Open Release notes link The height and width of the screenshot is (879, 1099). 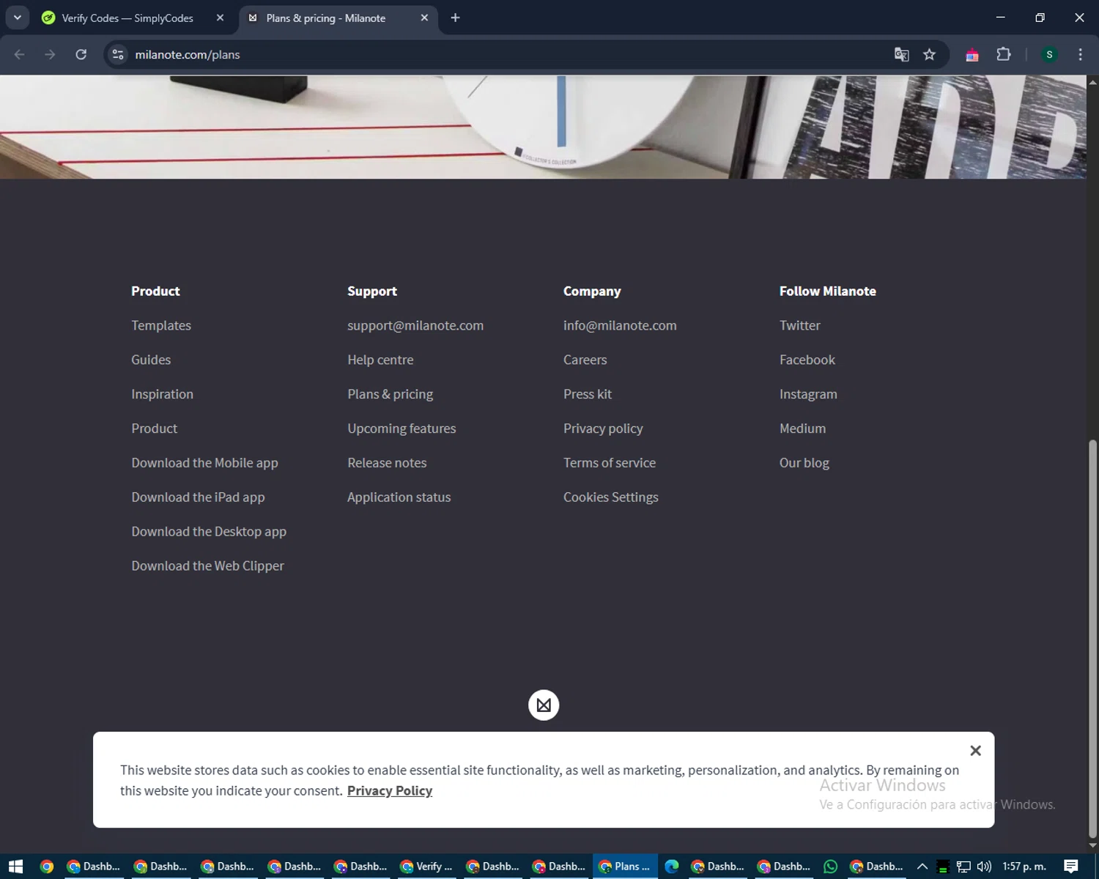pyautogui.click(x=387, y=463)
